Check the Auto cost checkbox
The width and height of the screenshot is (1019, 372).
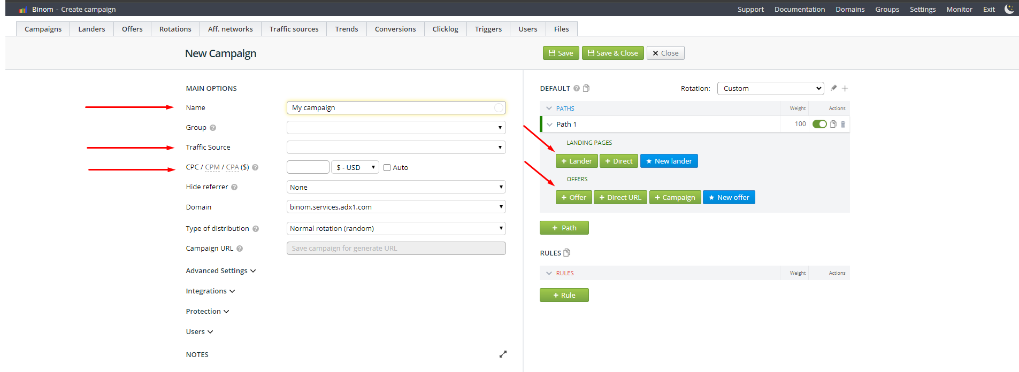click(x=387, y=167)
